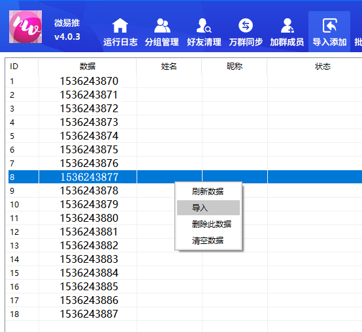Click the 姓名 column header
362x332 pixels.
[169, 67]
